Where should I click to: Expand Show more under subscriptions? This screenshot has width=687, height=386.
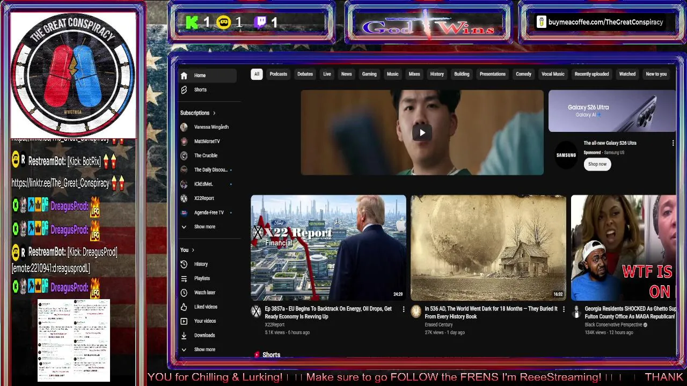click(205, 227)
